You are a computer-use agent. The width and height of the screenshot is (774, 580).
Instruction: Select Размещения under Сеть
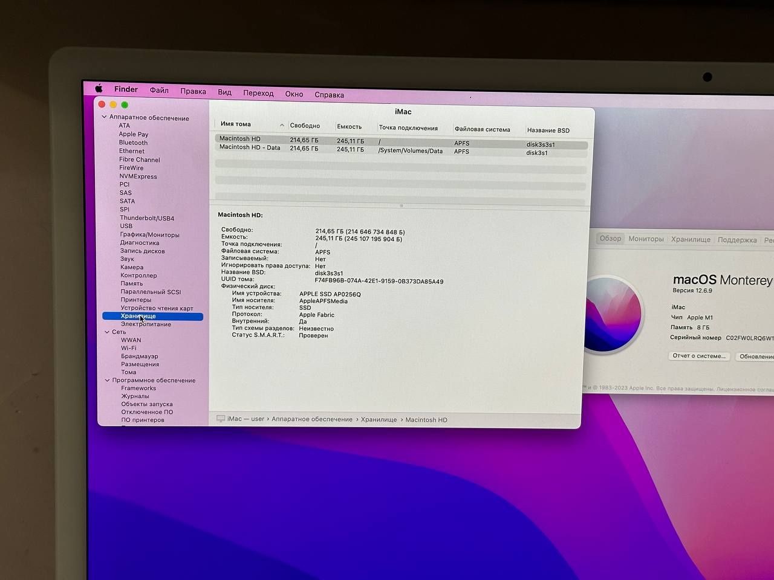point(140,364)
